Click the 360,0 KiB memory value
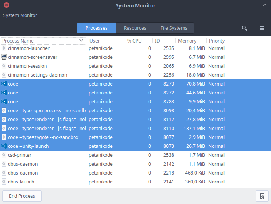271x204 pixels. pos(195,182)
